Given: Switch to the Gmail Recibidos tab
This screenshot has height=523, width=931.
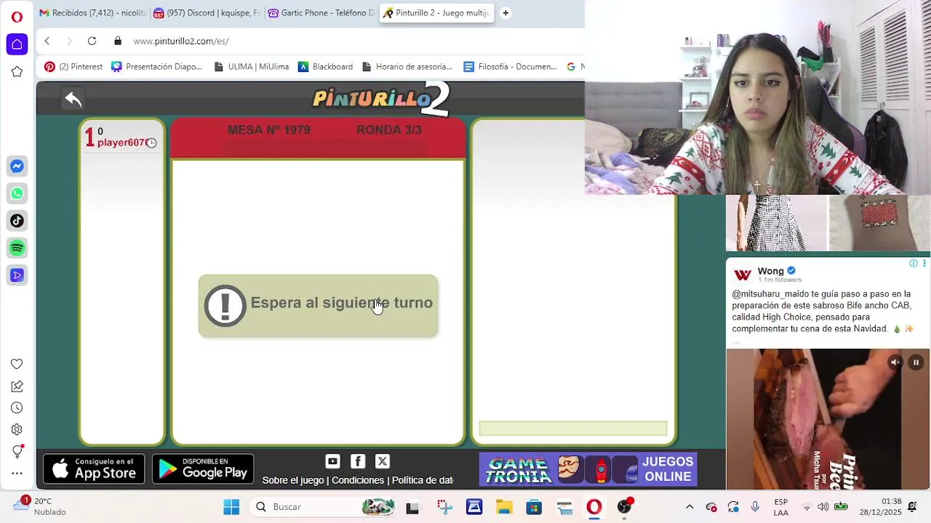Looking at the screenshot, I should pos(92,13).
